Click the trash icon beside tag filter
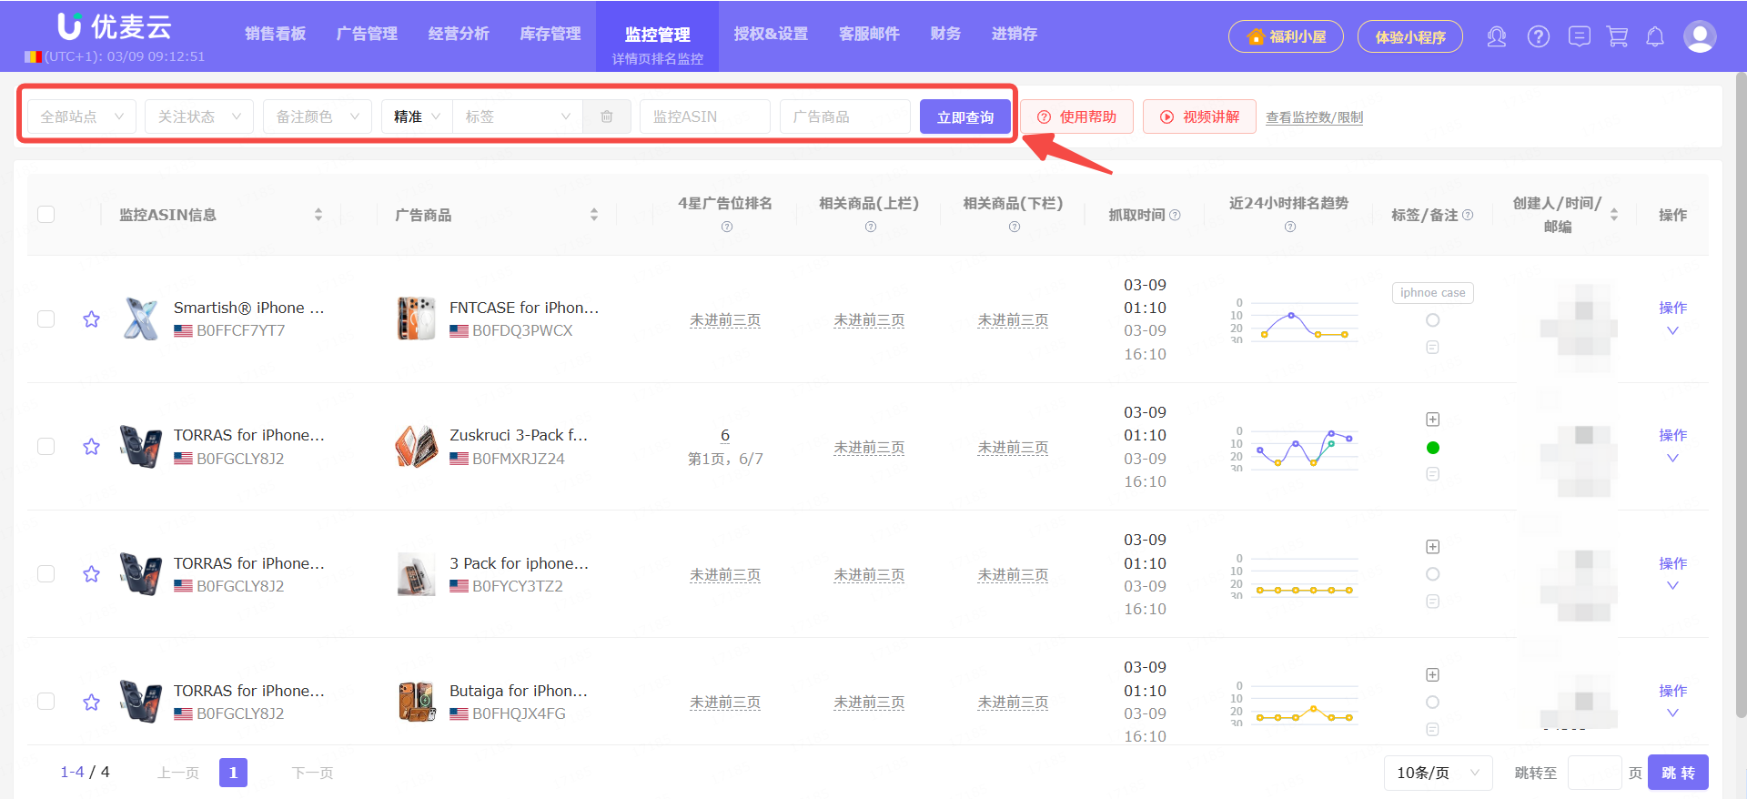This screenshot has height=799, width=1747. (x=607, y=116)
